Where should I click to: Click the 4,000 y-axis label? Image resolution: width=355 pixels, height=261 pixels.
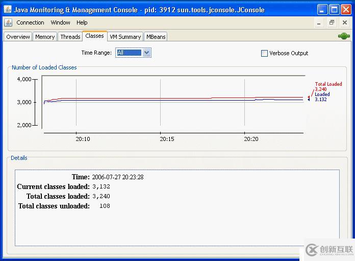click(x=24, y=79)
